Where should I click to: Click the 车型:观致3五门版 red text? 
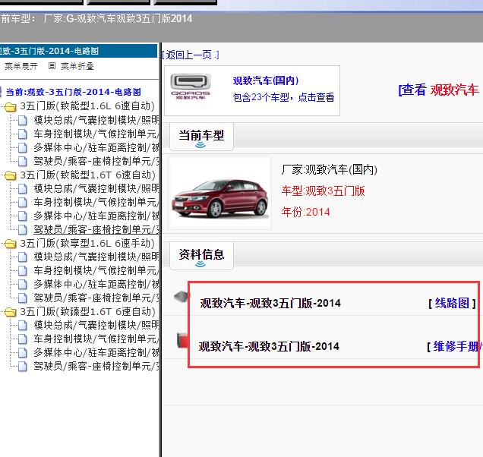323,191
